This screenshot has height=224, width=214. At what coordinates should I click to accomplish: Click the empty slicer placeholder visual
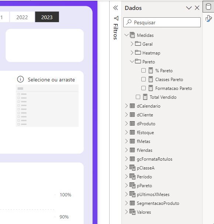coord(47,106)
